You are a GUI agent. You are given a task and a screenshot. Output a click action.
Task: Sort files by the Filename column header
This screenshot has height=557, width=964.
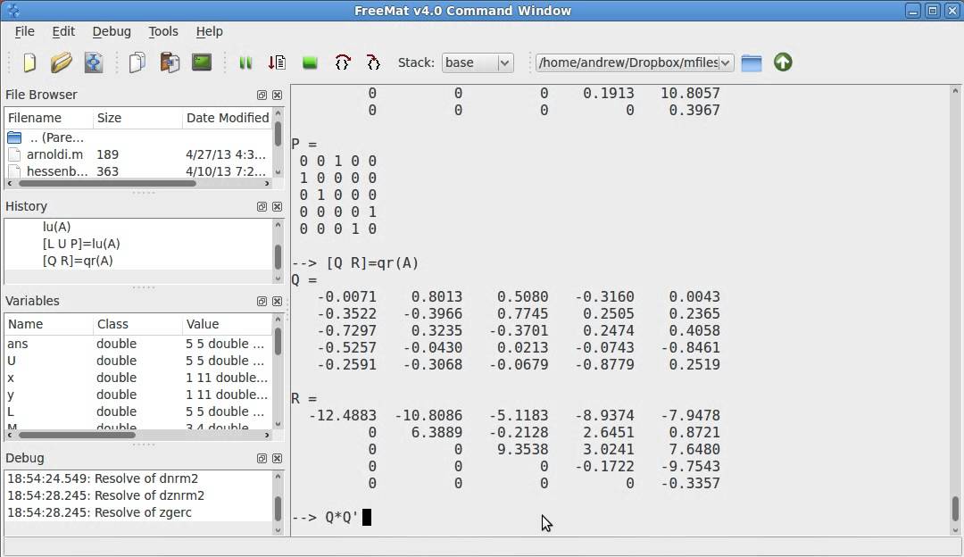(x=48, y=118)
